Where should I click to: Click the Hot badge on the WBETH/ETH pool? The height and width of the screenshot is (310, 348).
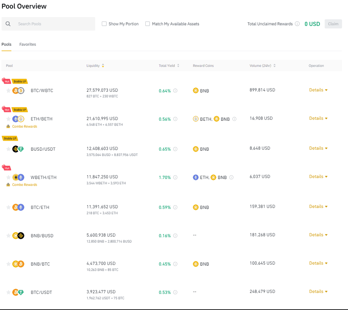[x=6, y=168]
